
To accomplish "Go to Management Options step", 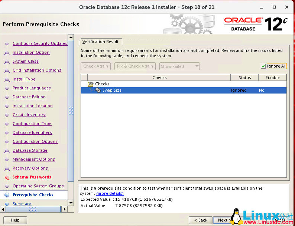I will pyautogui.click(x=34, y=159).
